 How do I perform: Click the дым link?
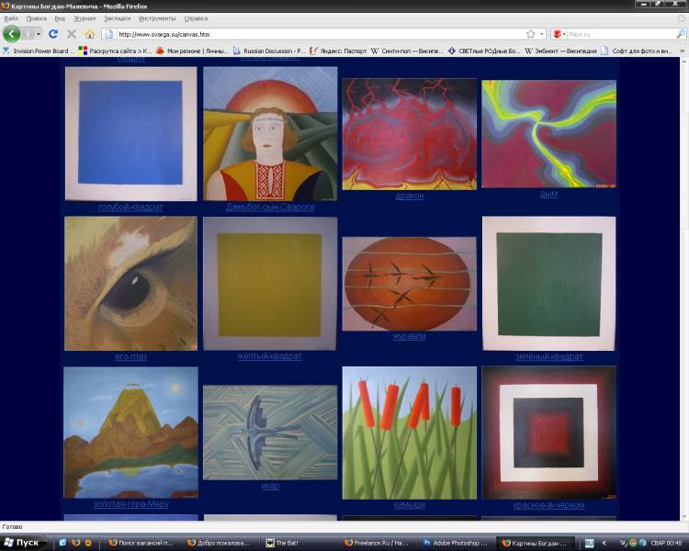pyautogui.click(x=548, y=194)
